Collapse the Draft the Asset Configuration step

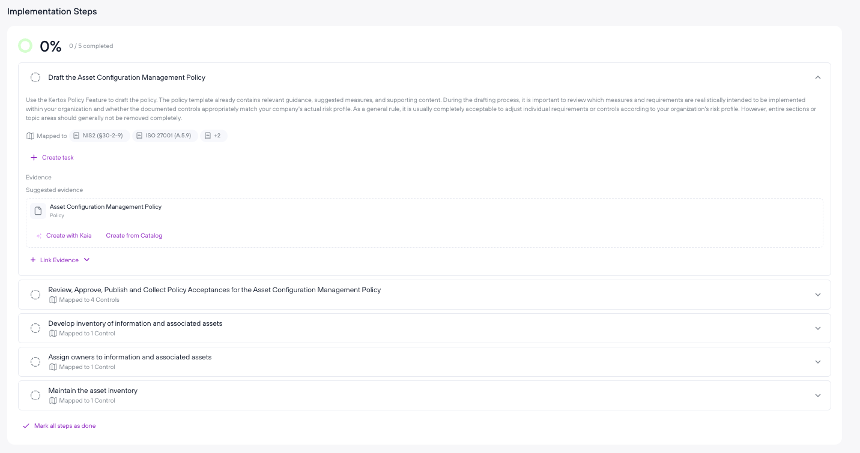817,77
